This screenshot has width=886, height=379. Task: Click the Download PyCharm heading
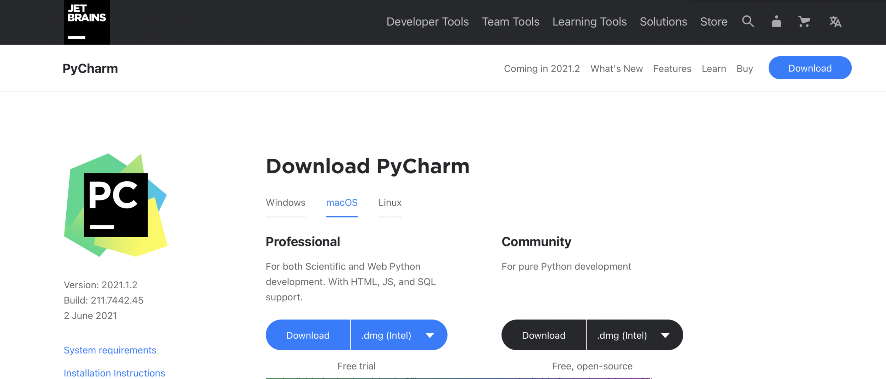368,166
